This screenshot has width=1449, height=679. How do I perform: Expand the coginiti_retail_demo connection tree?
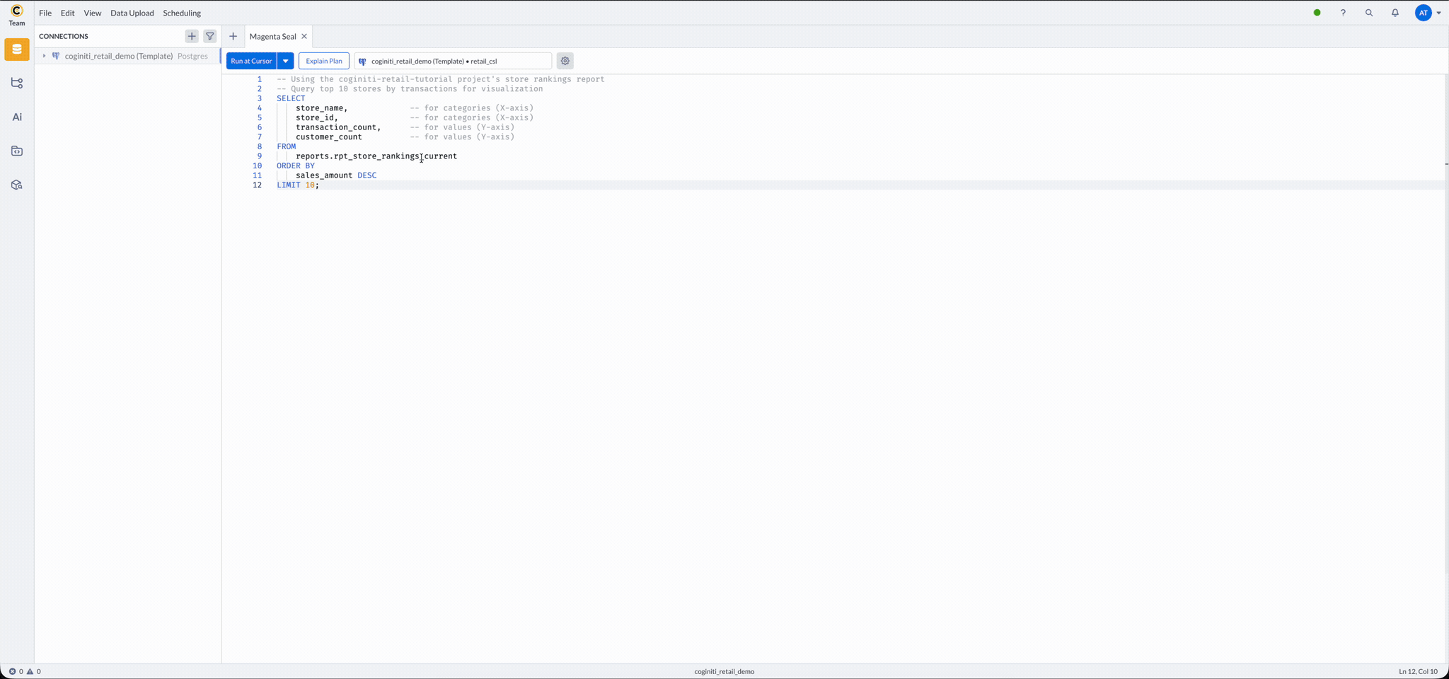coord(44,56)
